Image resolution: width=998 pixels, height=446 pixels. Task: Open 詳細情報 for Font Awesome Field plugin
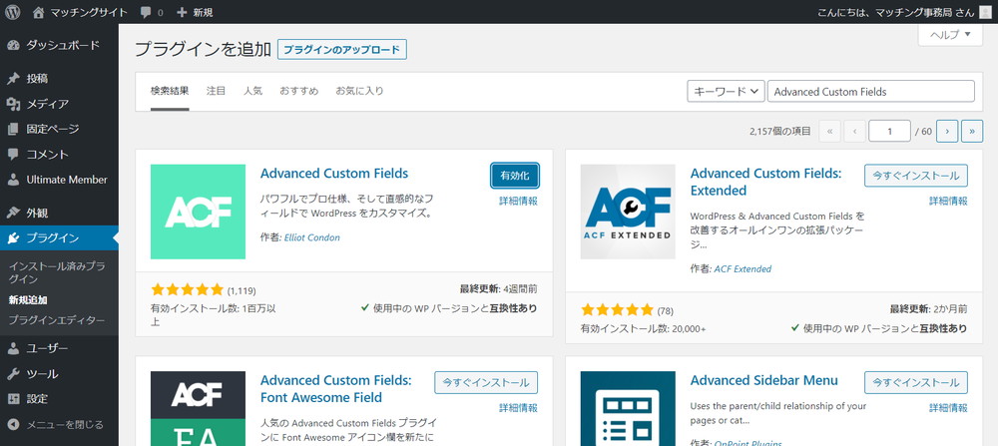click(518, 408)
